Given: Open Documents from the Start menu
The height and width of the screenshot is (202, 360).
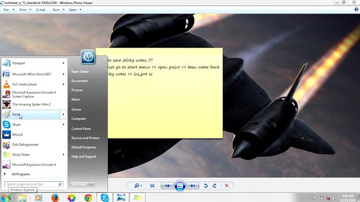Looking at the screenshot, I should click(79, 81).
